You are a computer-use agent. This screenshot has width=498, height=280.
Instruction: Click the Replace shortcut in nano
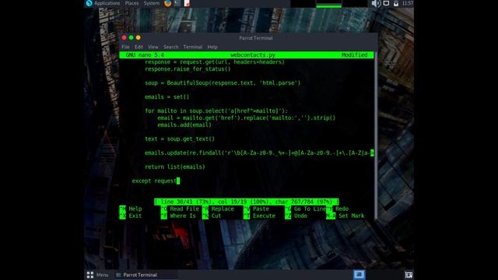pyautogui.click(x=218, y=209)
